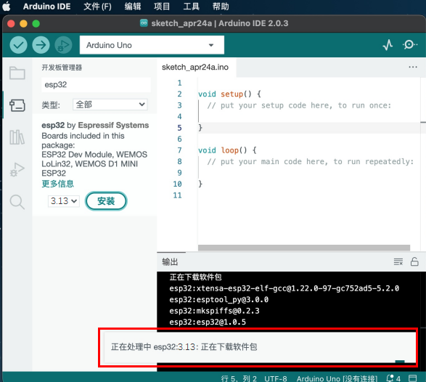
Task: Click the Verify checkmark button
Action: pos(18,45)
